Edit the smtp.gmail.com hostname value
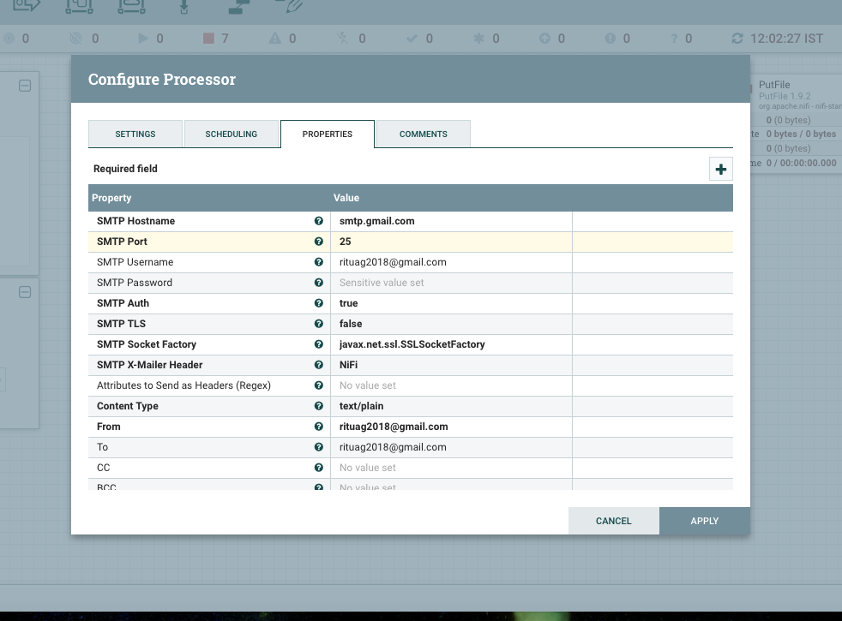This screenshot has width=842, height=621. pos(451,221)
